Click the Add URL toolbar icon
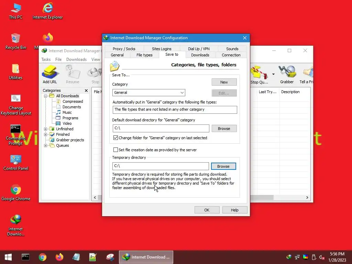This screenshot has height=264, width=352. pyautogui.click(x=50, y=75)
